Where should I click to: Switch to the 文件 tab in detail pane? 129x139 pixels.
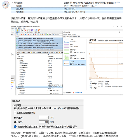point(33,53)
